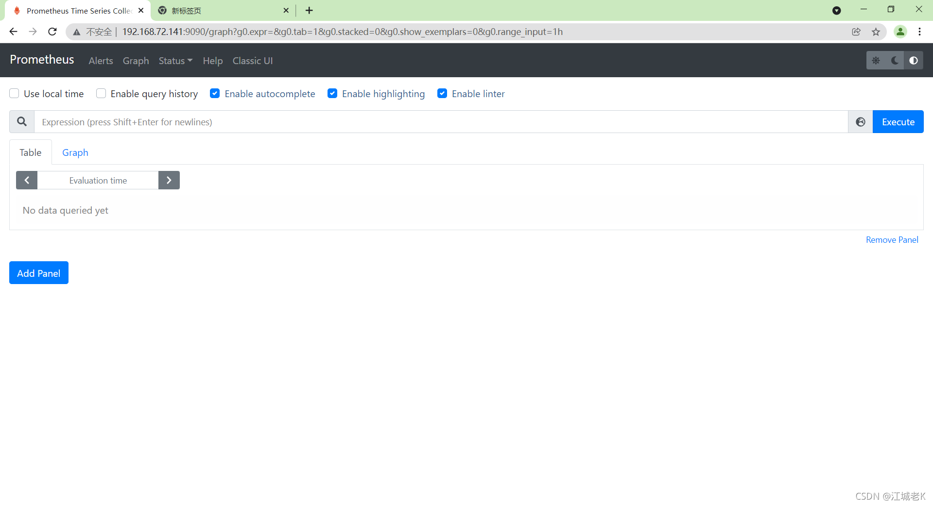Switch to the 新标签页 browser tab
The height and width of the screenshot is (505, 933).
tap(223, 10)
